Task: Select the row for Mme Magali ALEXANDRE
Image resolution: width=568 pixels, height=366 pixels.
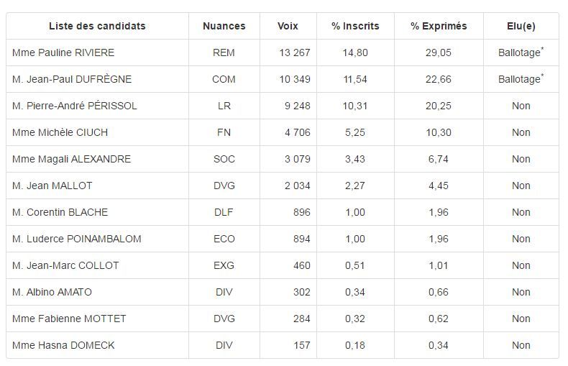Action: coord(71,159)
